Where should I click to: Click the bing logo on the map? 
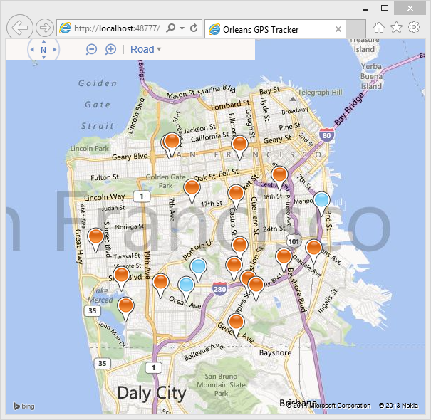point(24,406)
